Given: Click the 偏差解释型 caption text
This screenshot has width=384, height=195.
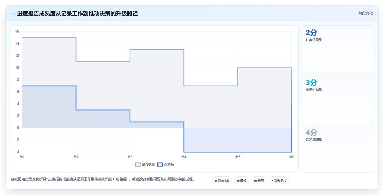Looking at the screenshot, I should pos(314,140).
